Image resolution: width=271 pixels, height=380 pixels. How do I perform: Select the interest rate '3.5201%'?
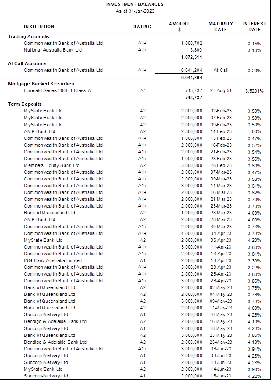click(x=254, y=91)
